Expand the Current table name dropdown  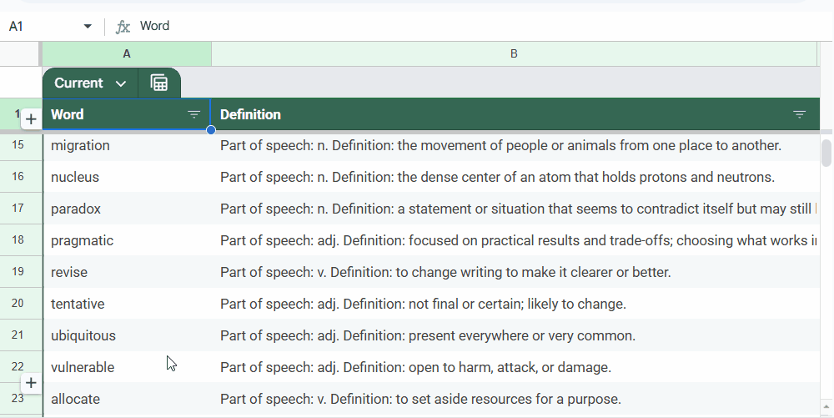(121, 83)
